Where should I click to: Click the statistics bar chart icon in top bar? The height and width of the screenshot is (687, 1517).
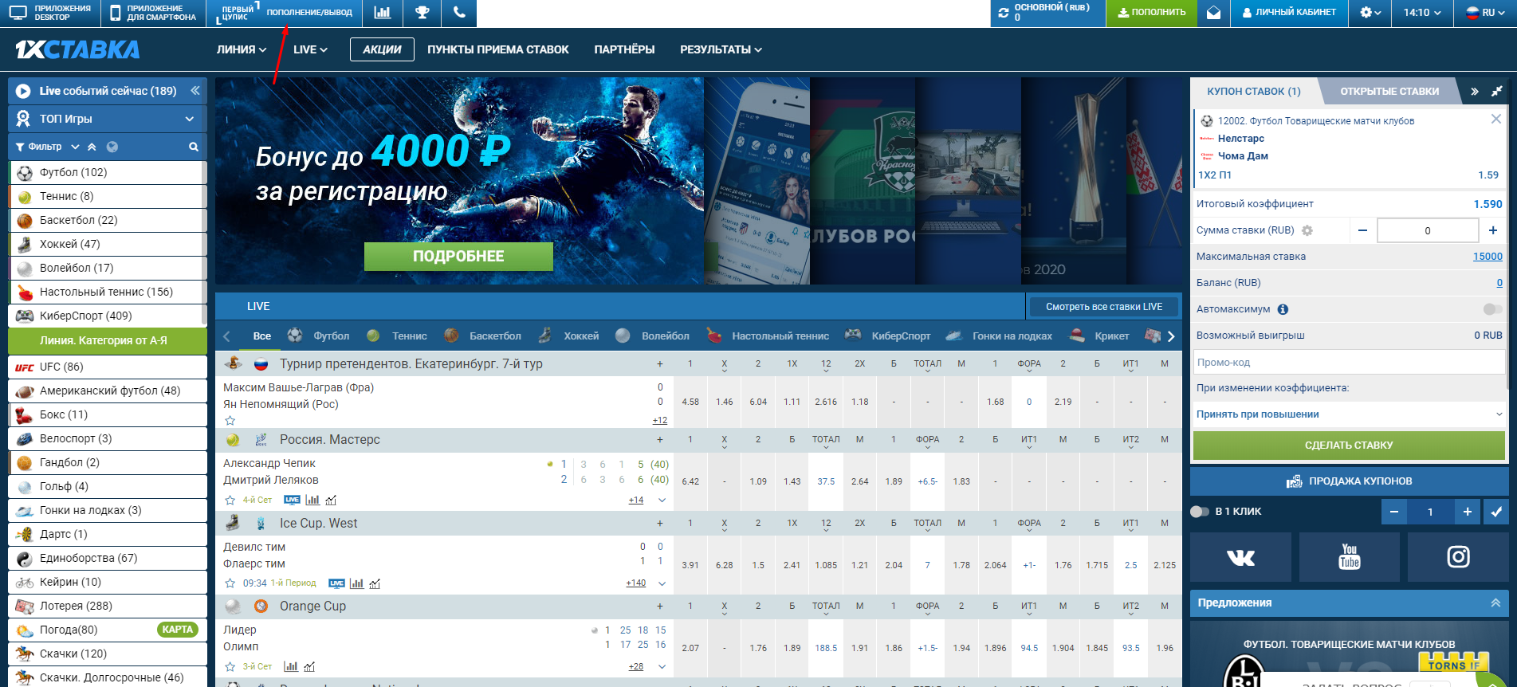click(x=383, y=13)
